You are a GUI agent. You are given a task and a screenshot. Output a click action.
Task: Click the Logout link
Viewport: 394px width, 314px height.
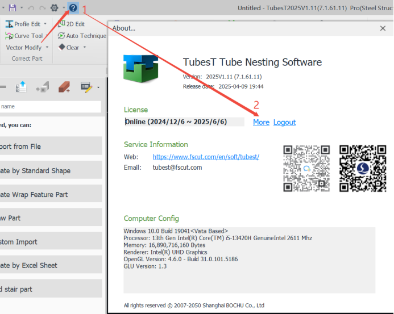tap(284, 122)
